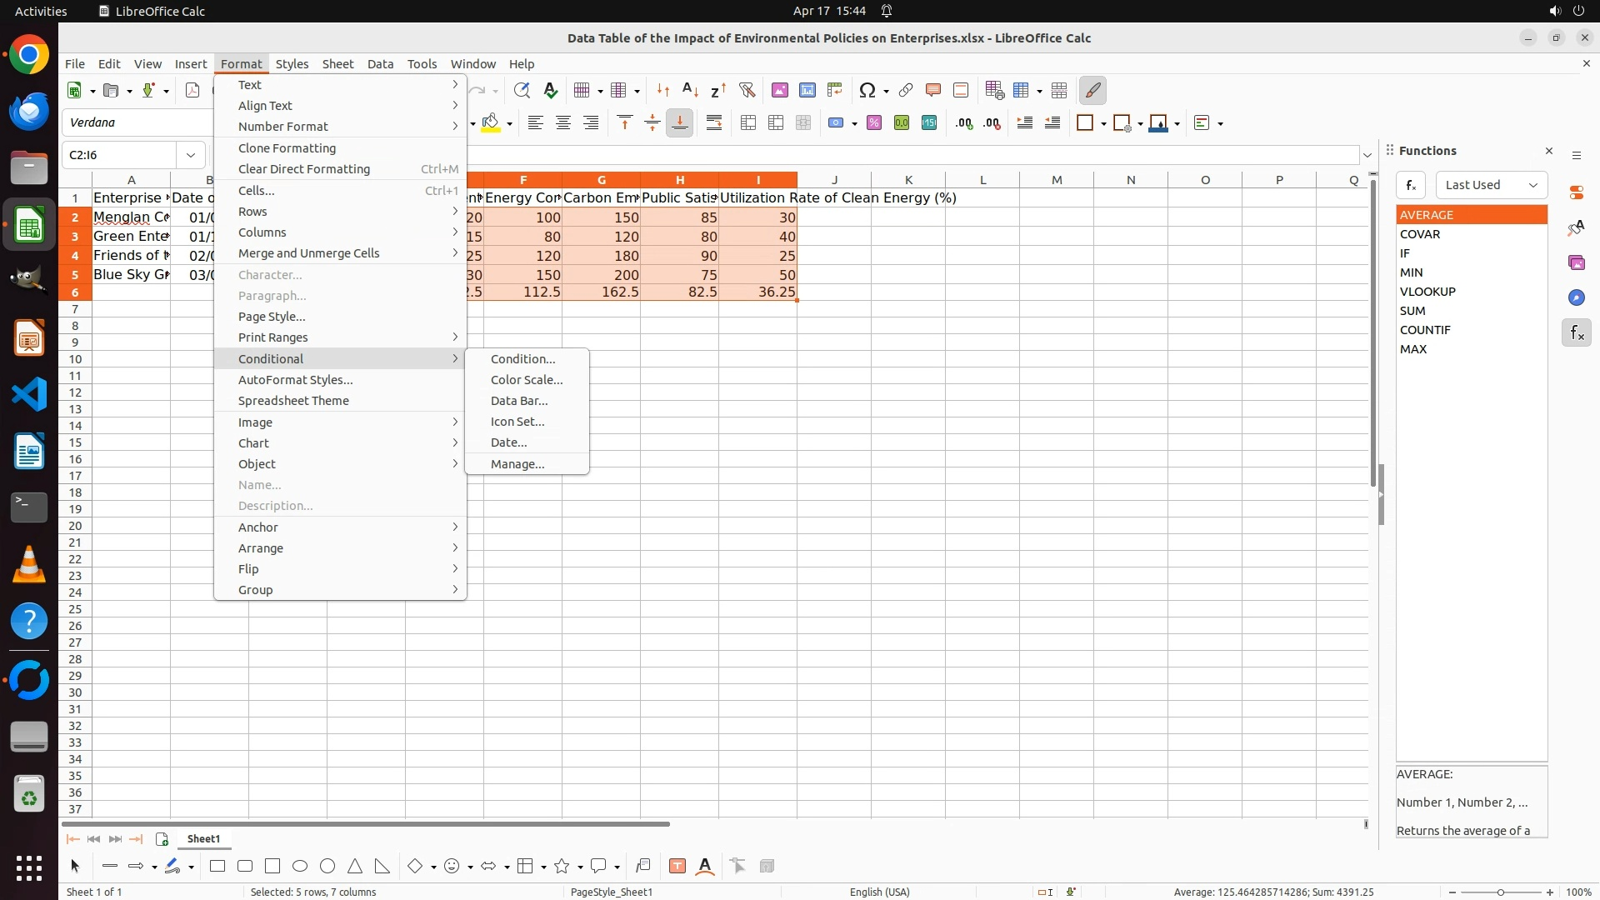Select VLOOKUP in the functions list
The image size is (1600, 900).
coord(1427,292)
